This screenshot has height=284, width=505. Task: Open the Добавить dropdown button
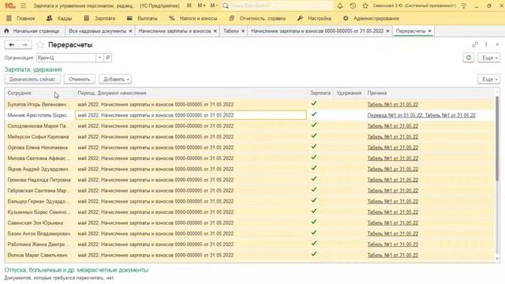pos(116,79)
